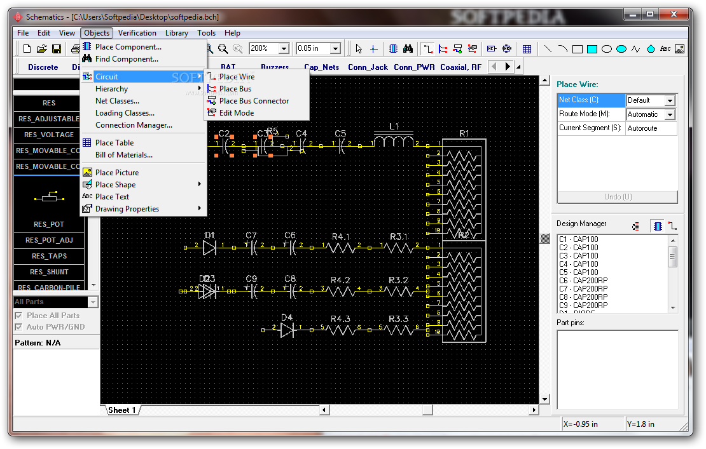
Task: Open an existing schematic file
Action: (x=41, y=48)
